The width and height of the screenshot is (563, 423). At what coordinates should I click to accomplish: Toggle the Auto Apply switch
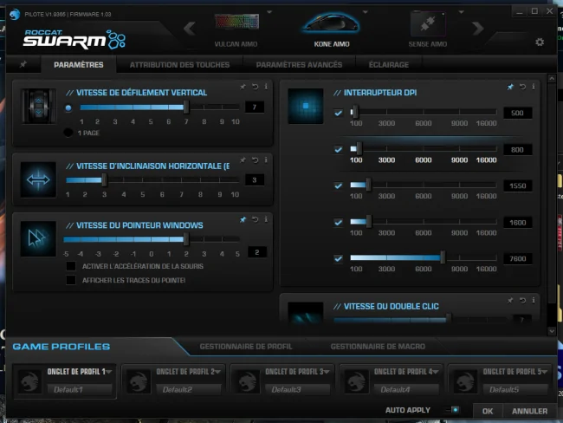[451, 410]
